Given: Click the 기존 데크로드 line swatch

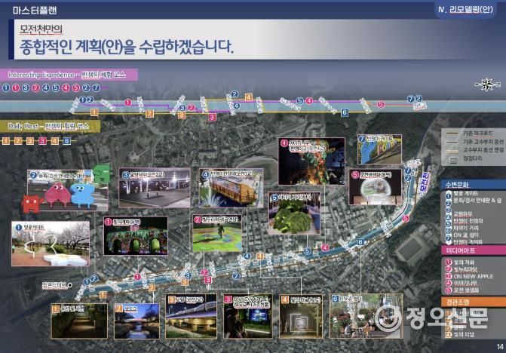Looking at the screenshot, I should [x=451, y=134].
